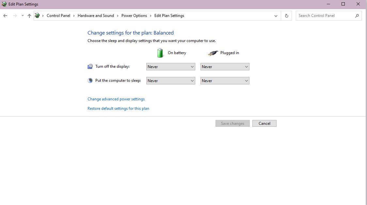
Task: Click the up arrow to go to Power Options
Action: (x=29, y=15)
